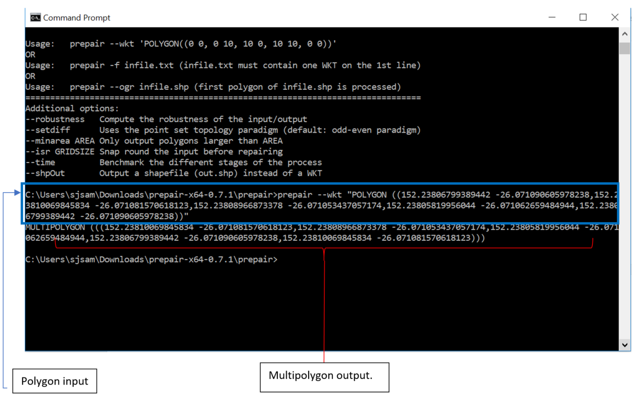
Task: Click the --minarea AREA option line
Action: click(x=154, y=141)
